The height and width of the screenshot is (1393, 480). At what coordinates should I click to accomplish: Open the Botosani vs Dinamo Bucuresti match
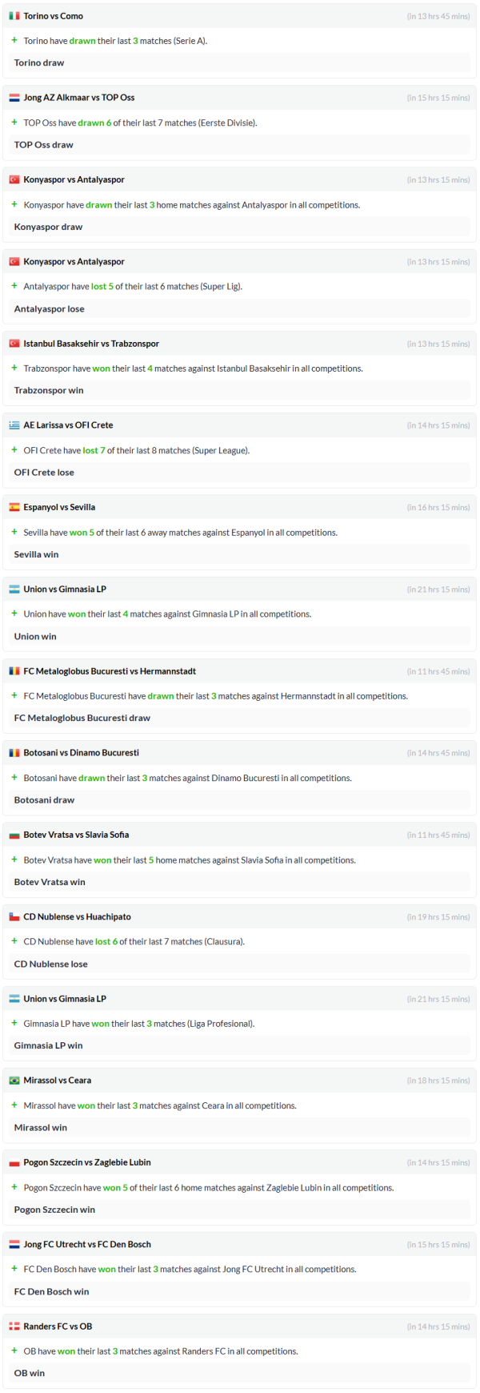[x=81, y=753]
